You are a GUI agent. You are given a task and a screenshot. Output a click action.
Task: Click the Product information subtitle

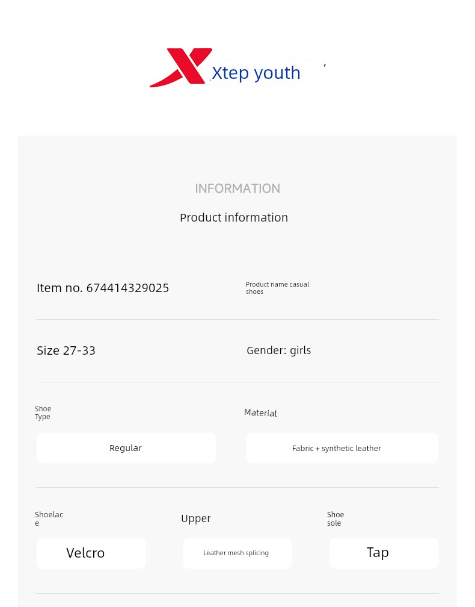tap(234, 217)
